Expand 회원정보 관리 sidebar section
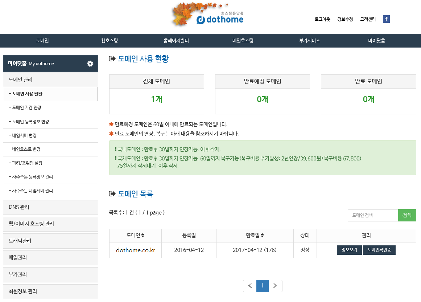The image size is (421, 302). 50,291
